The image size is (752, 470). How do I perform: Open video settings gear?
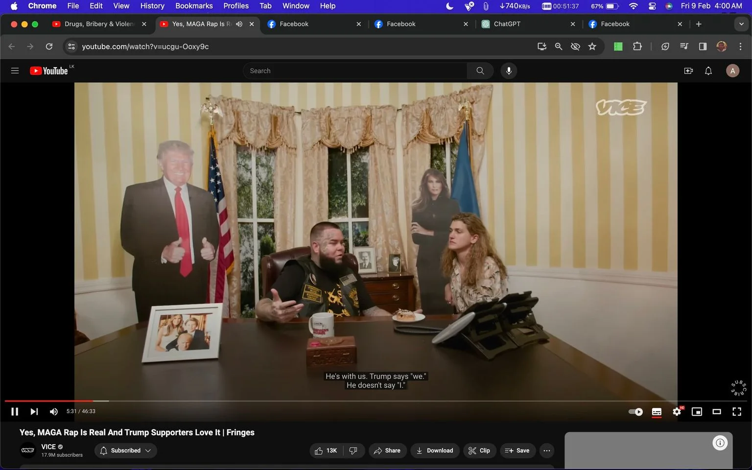[x=677, y=412]
